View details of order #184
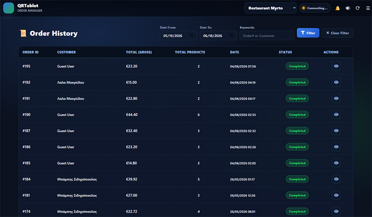372x217 pixels. [336, 179]
